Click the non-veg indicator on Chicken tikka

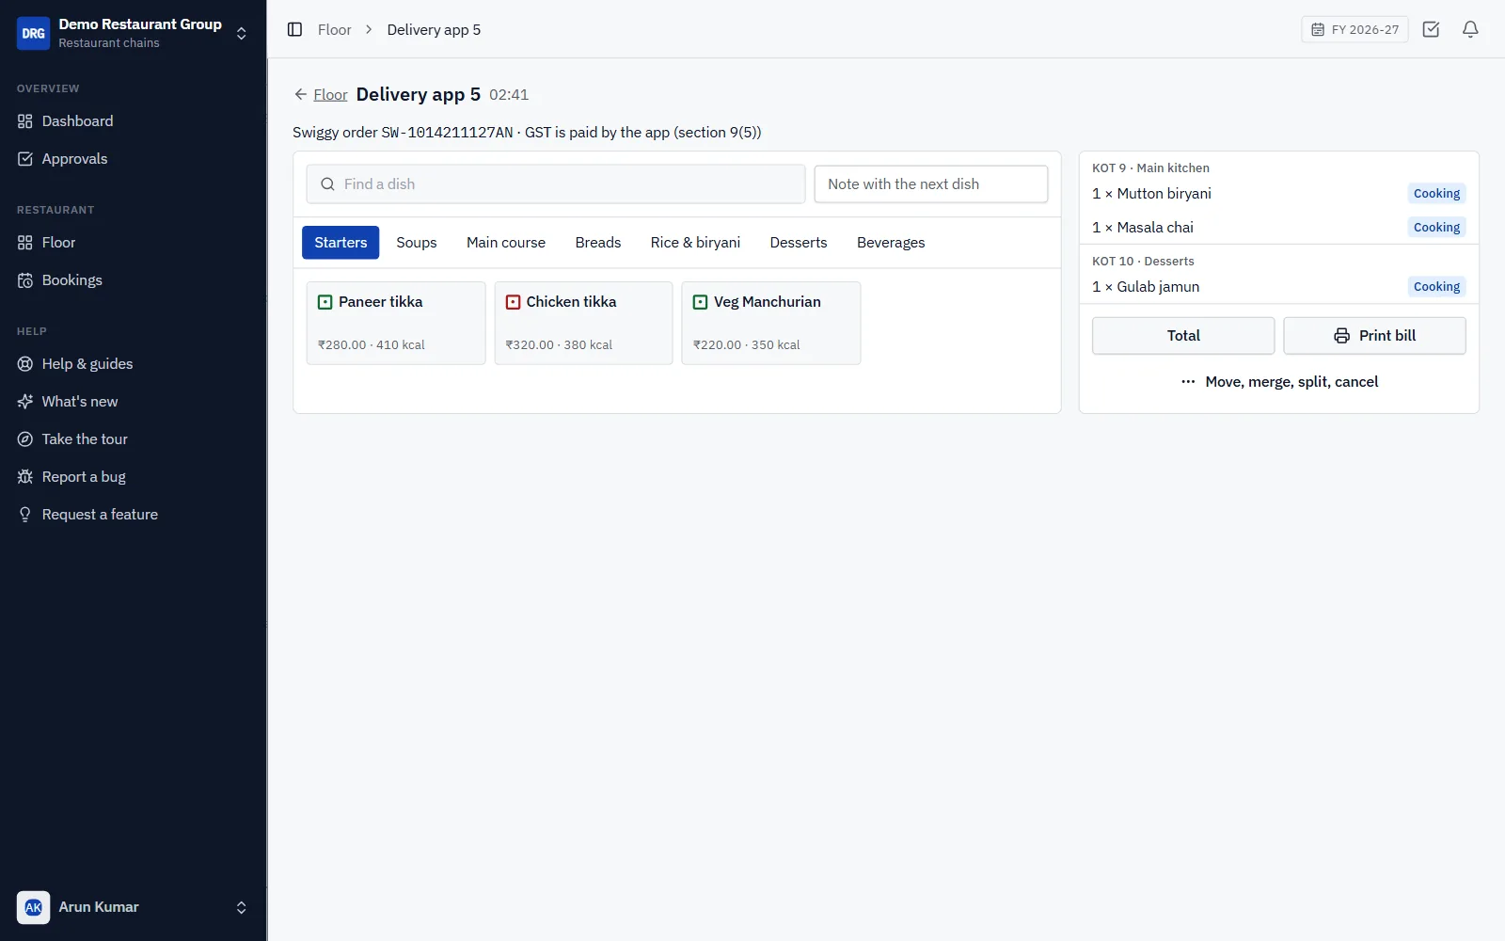514,302
